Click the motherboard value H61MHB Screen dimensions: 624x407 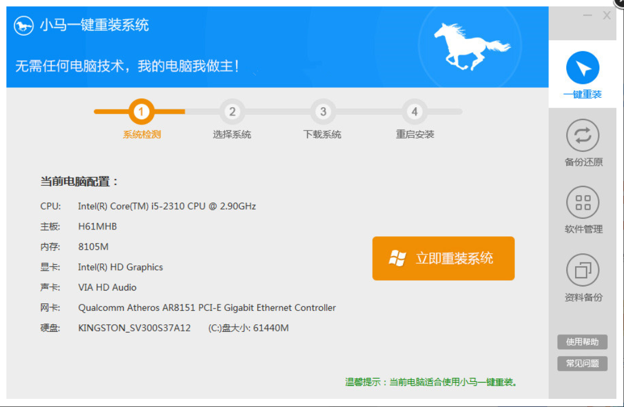[97, 226]
